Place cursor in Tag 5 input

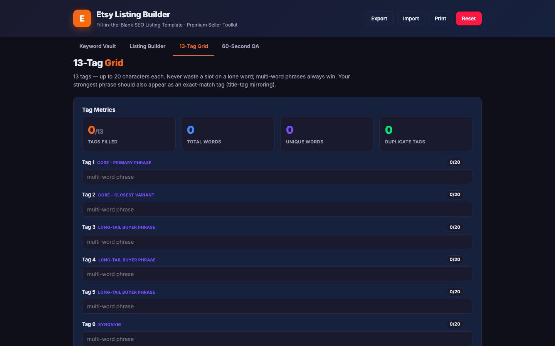click(277, 306)
